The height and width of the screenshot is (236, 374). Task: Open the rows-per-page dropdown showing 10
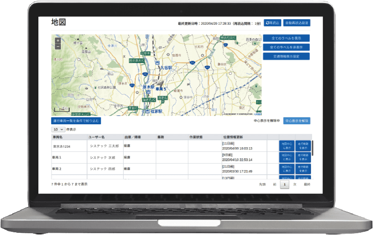[x=58, y=129]
